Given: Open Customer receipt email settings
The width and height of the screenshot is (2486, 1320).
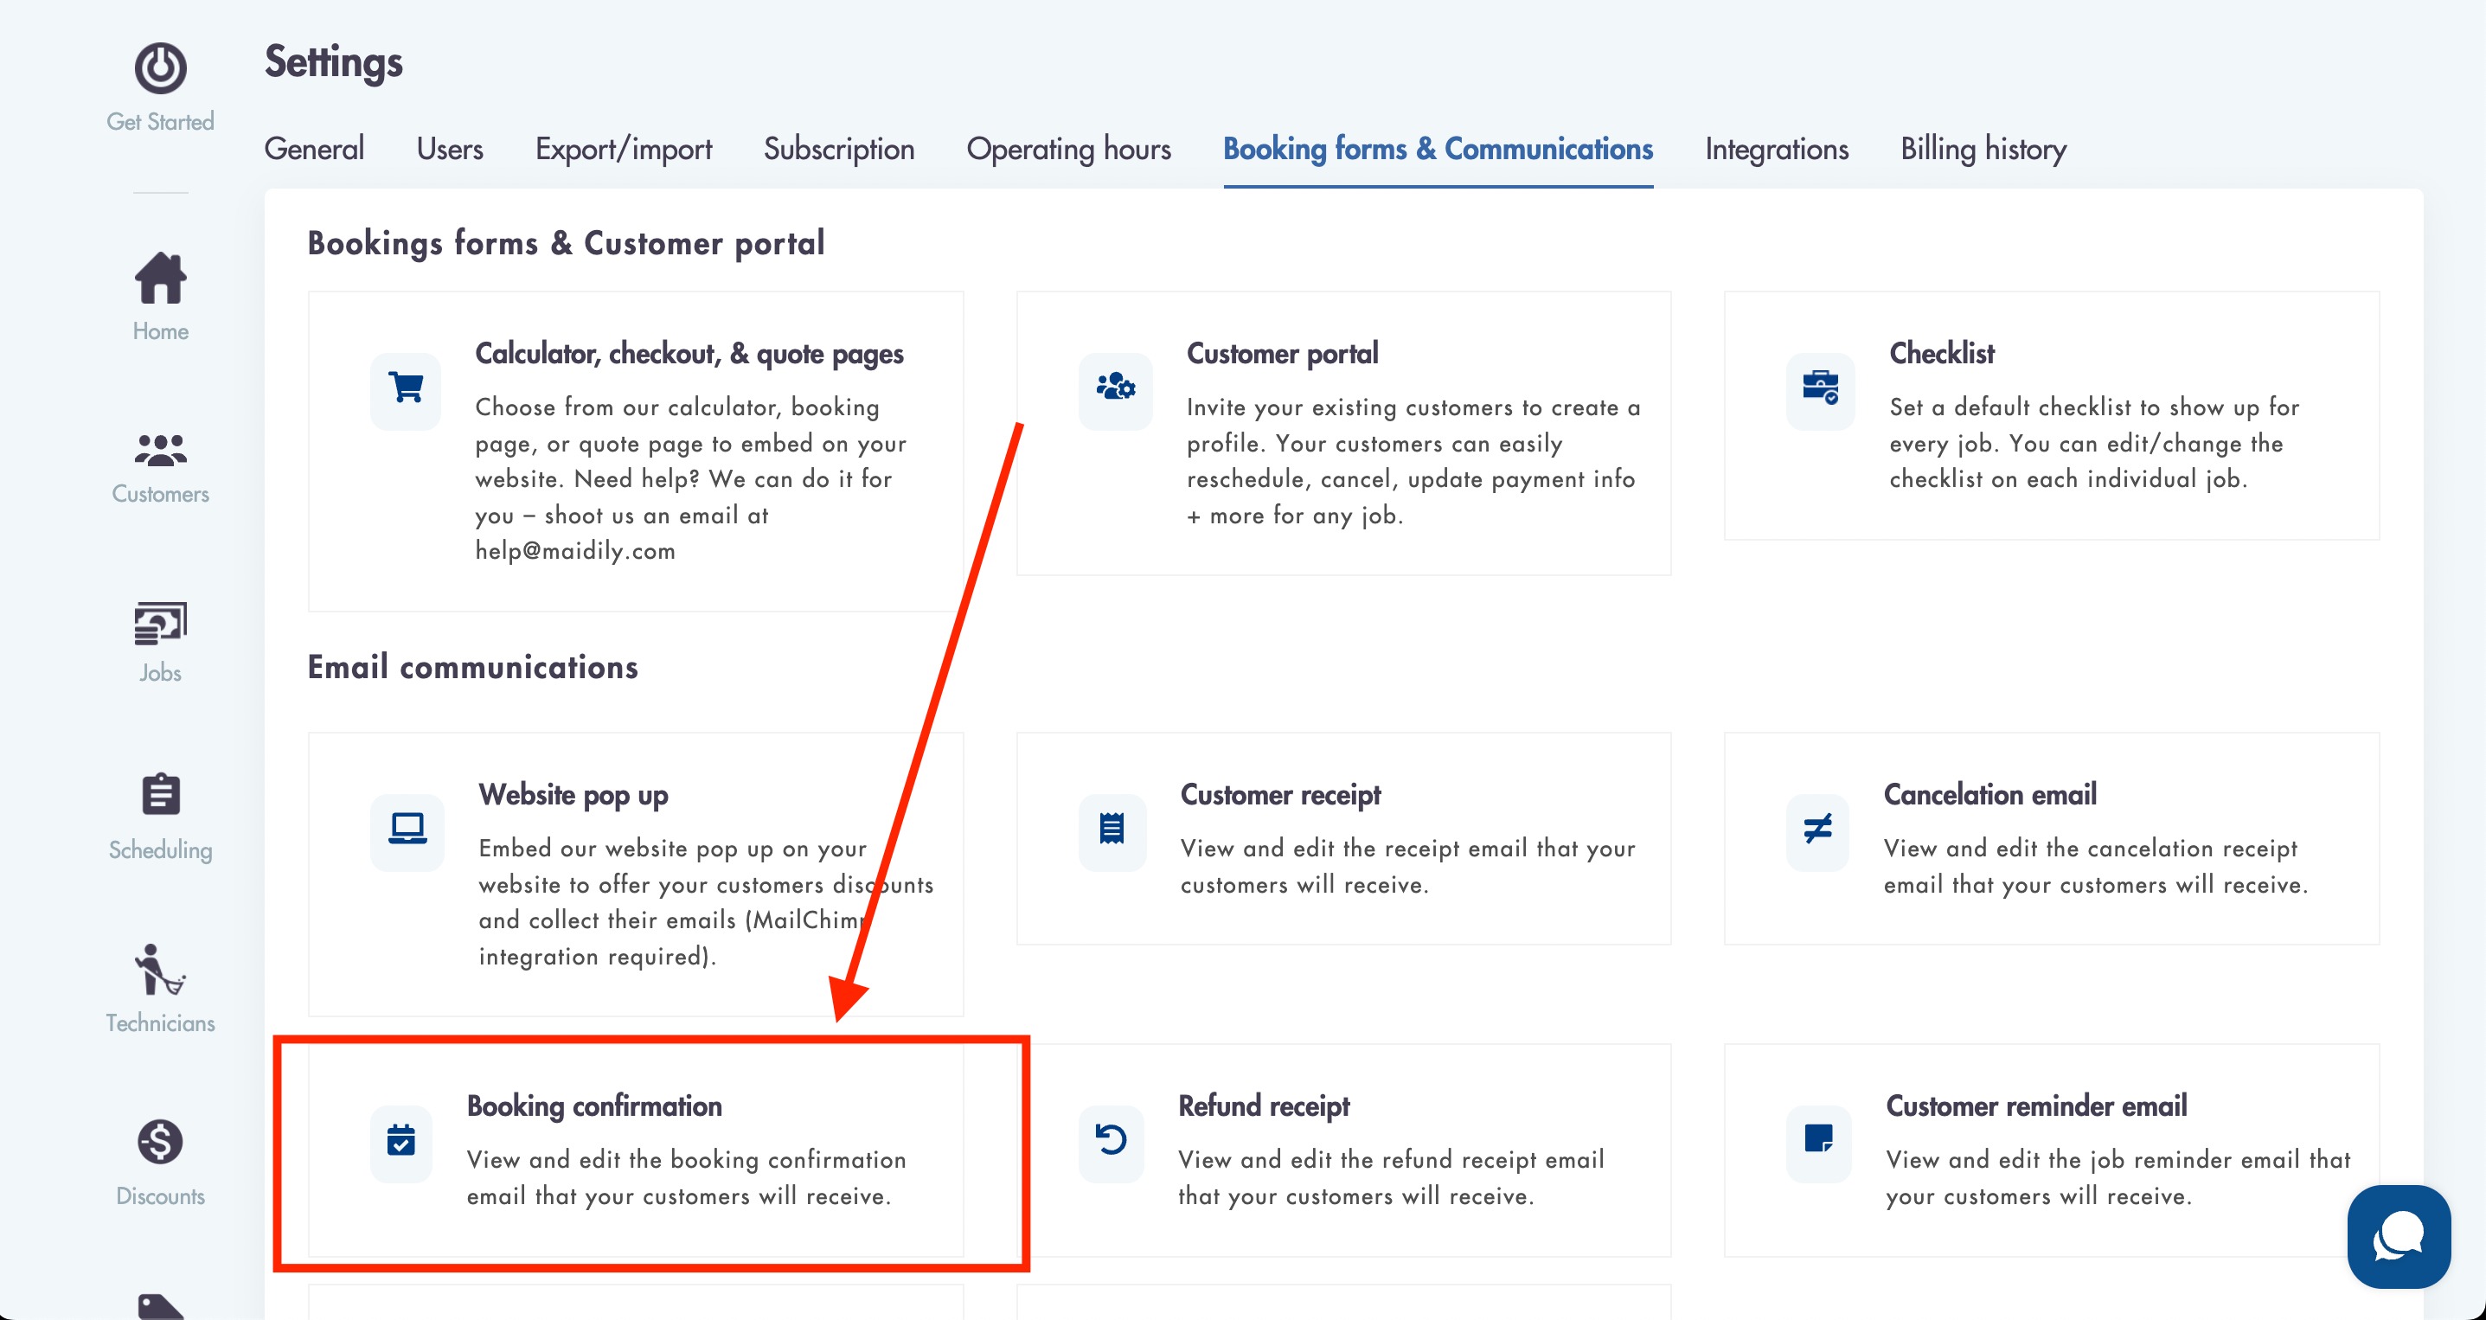Looking at the screenshot, I should pos(1343,837).
